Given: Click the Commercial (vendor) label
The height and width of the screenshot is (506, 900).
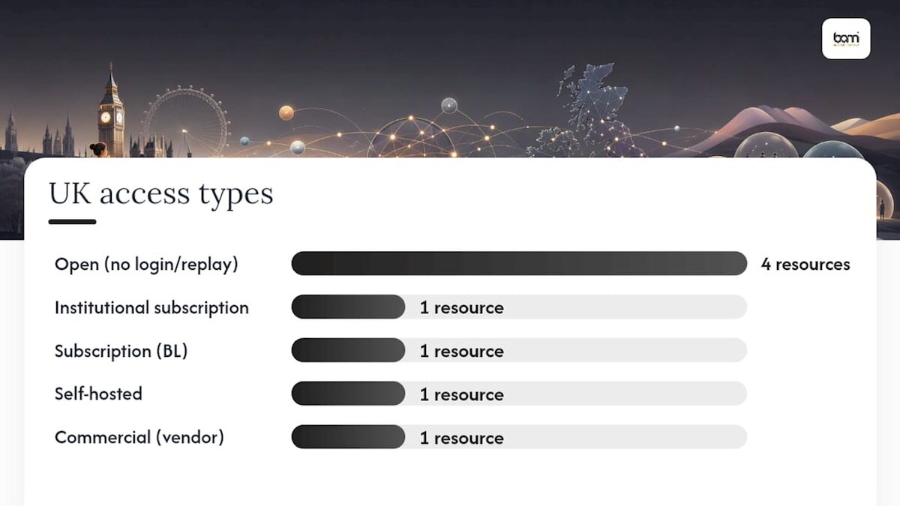Looking at the screenshot, I should point(139,437).
